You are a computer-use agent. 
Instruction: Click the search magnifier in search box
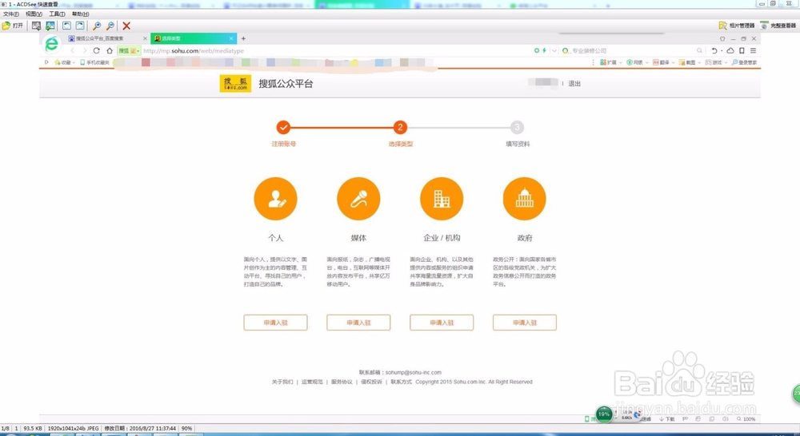699,50
